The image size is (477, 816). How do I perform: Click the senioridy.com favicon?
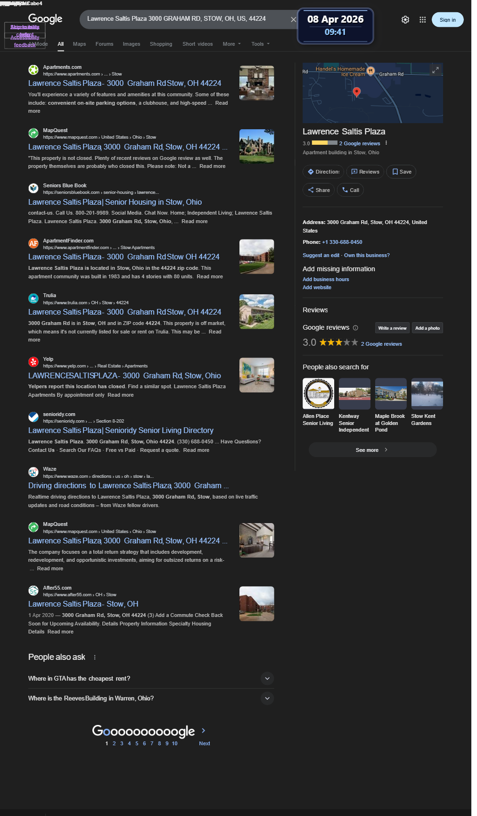coord(33,417)
